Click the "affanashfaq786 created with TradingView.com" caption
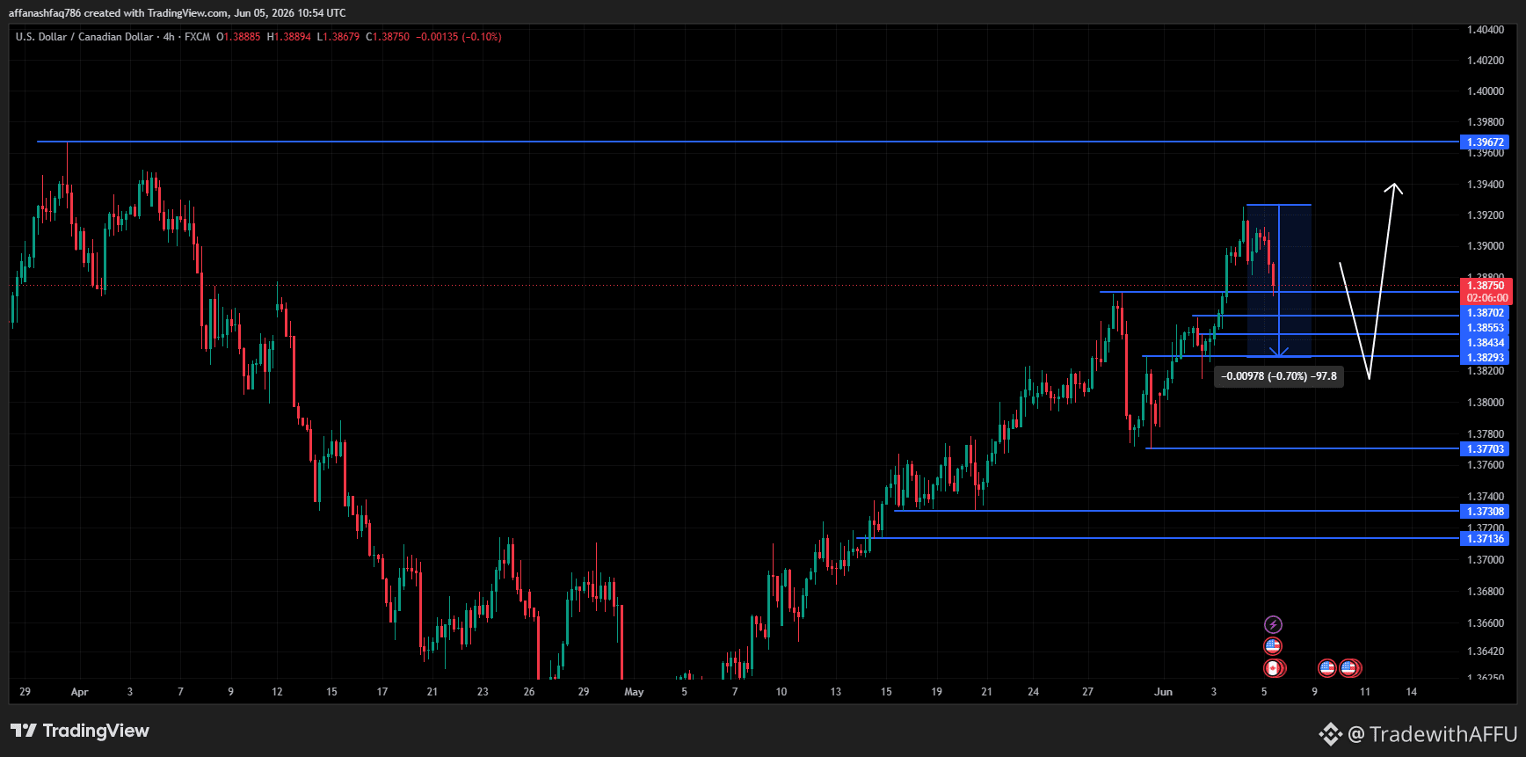Screen dimensions: 1526x757 118,13
